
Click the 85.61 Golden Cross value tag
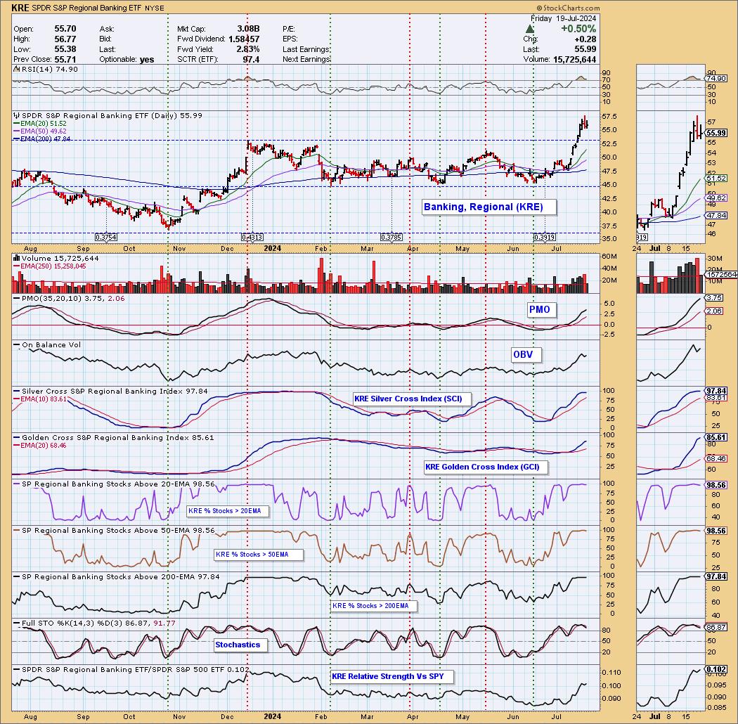(x=716, y=437)
